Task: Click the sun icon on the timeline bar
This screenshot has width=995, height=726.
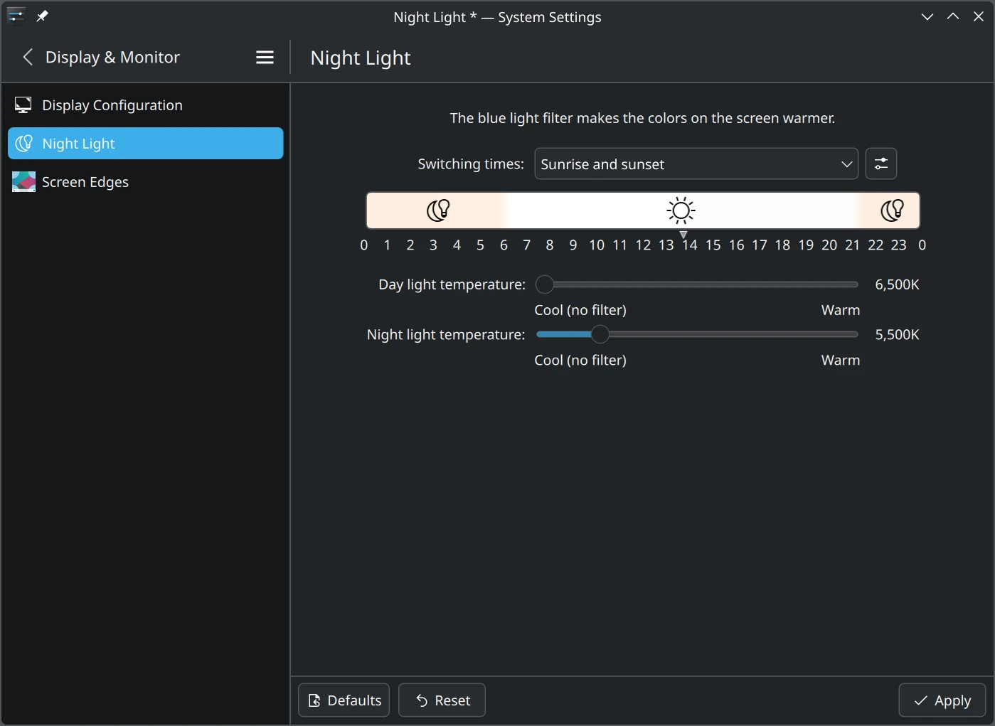Action: [x=681, y=210]
